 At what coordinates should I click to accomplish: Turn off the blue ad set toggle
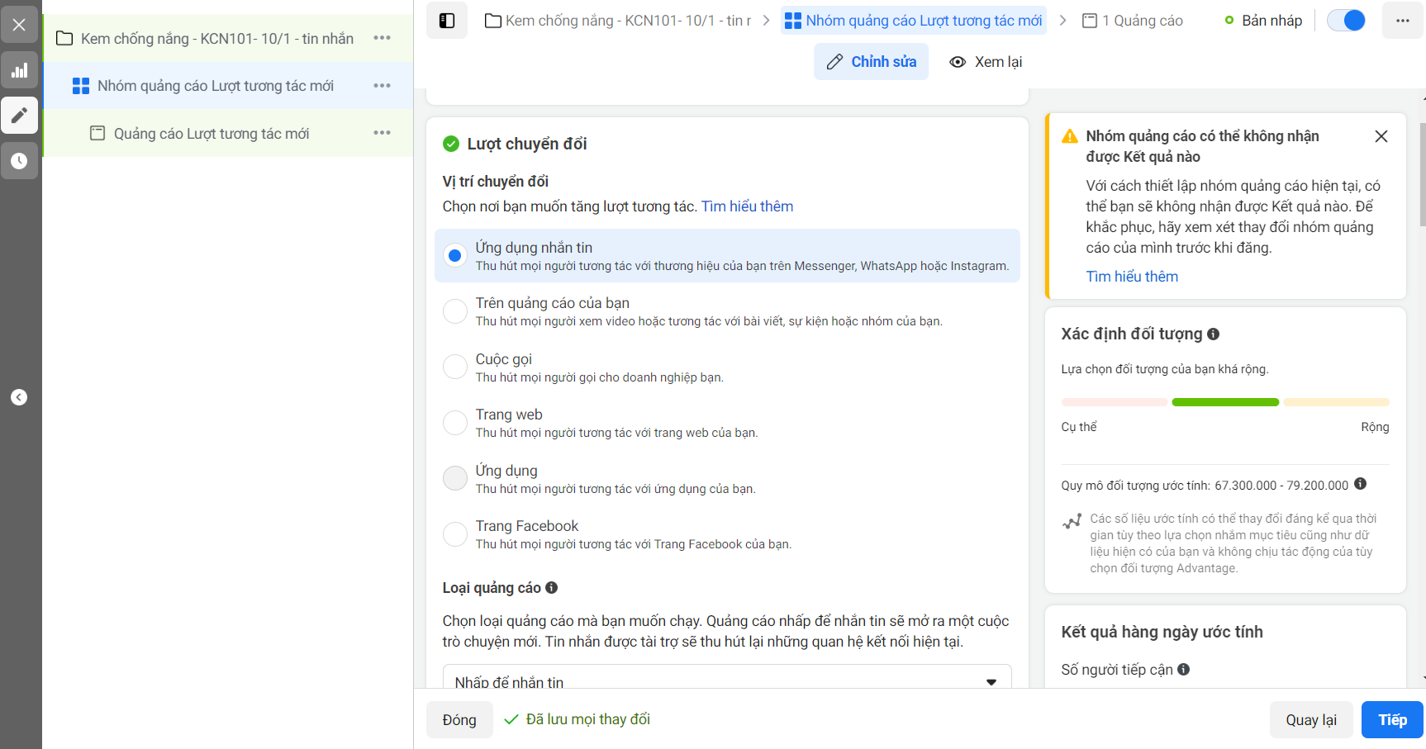(1346, 21)
